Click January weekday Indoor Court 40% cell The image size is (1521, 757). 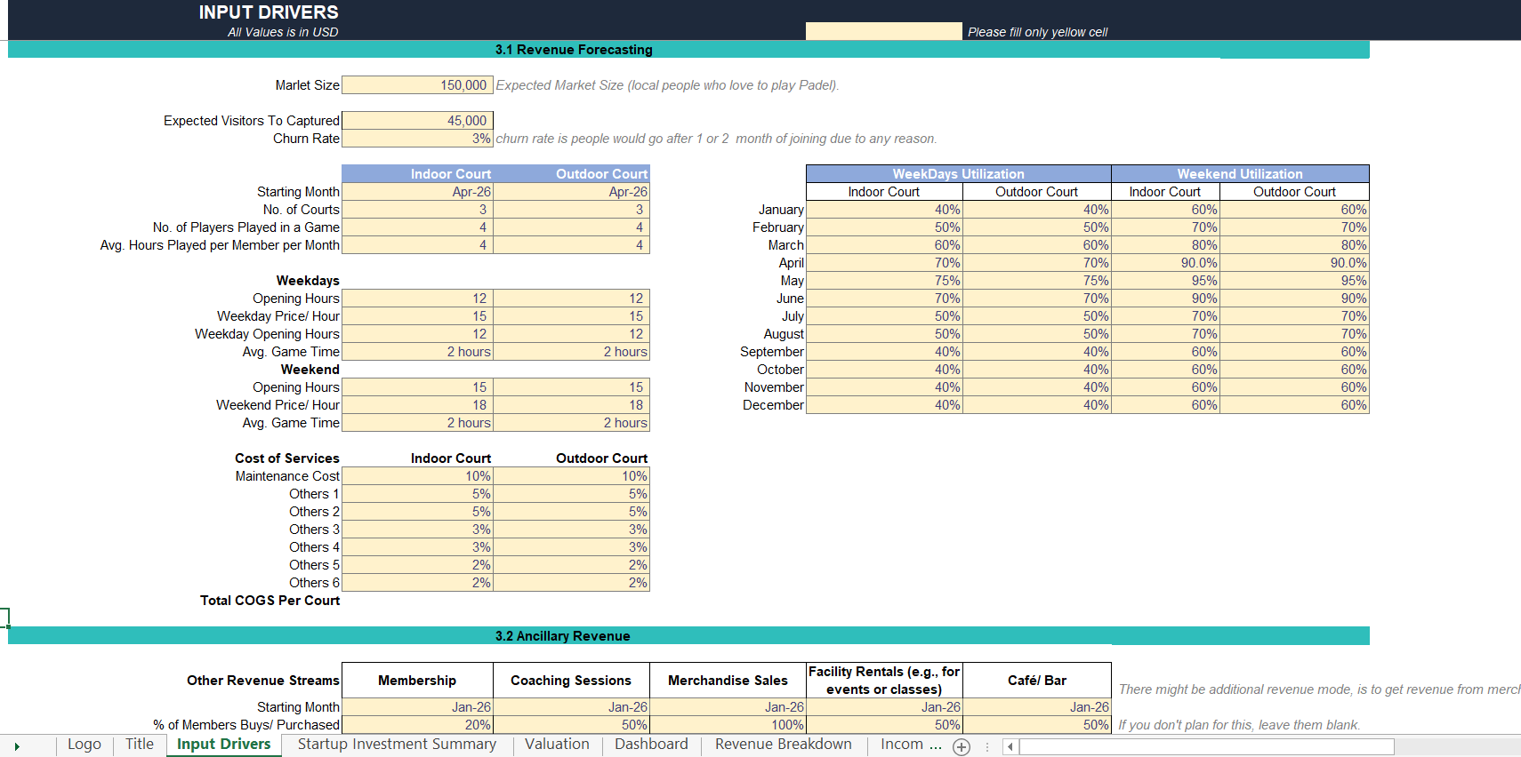884,210
